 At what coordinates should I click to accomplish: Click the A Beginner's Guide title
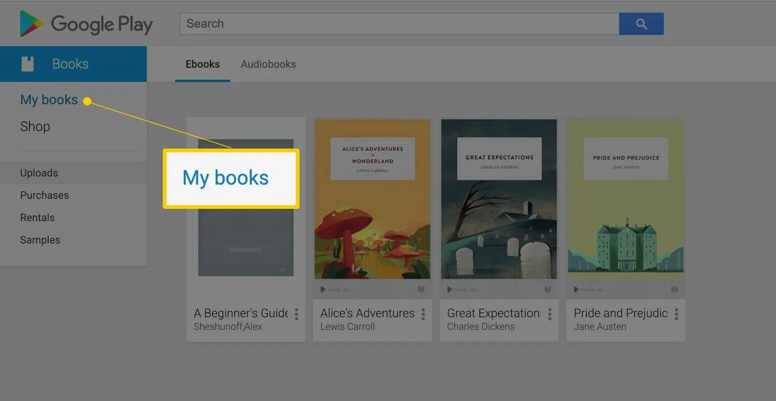point(241,313)
